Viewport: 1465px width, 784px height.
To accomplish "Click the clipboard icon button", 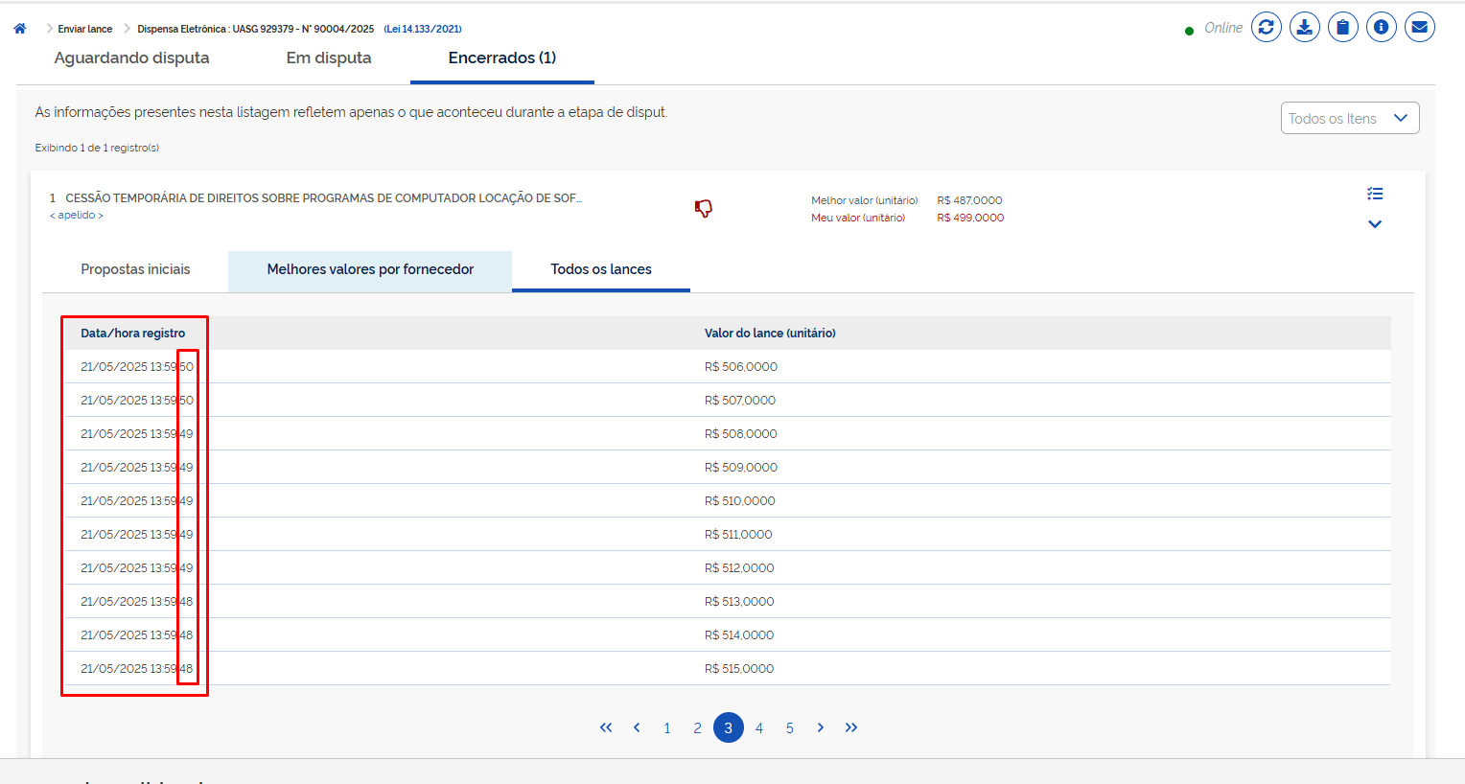I will pyautogui.click(x=1342, y=27).
